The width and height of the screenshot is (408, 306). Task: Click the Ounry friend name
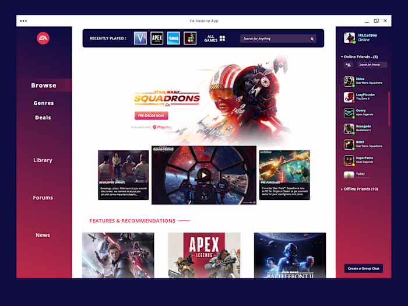pyautogui.click(x=361, y=111)
